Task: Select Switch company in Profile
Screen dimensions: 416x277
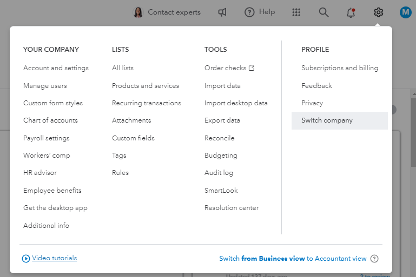Action: (x=327, y=120)
